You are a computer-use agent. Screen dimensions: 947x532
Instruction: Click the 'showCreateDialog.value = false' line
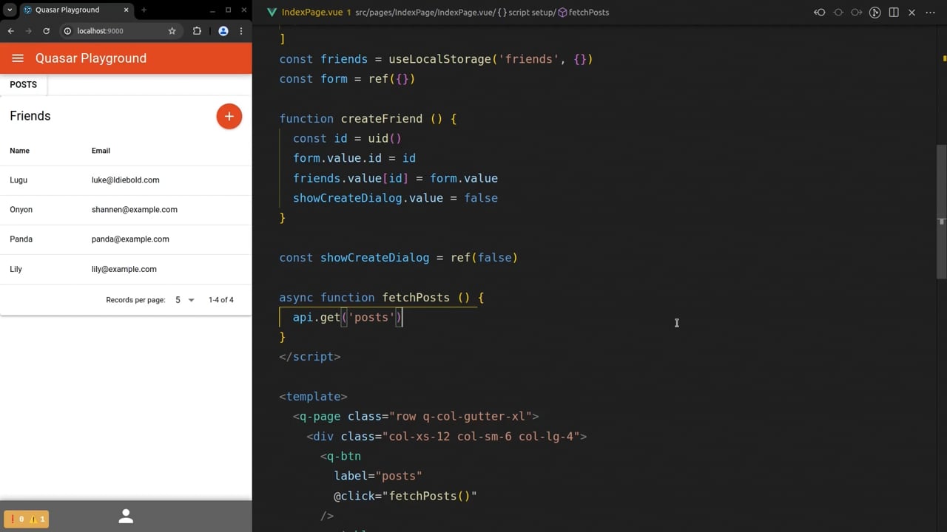tap(395, 198)
